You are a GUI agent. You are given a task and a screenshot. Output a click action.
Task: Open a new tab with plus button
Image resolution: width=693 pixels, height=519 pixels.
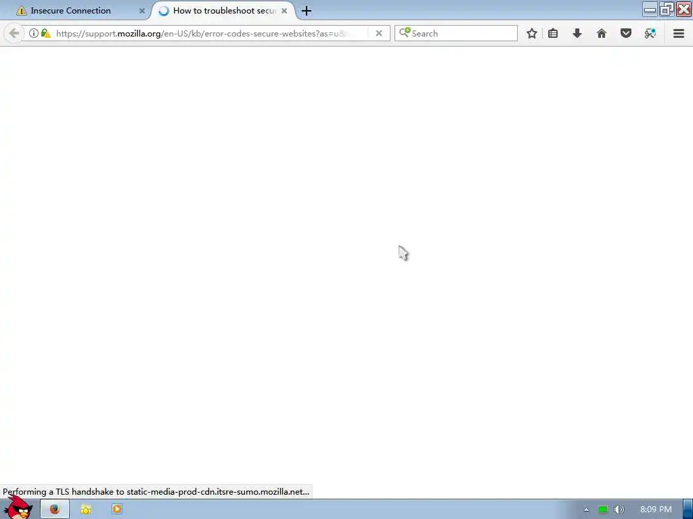(307, 11)
